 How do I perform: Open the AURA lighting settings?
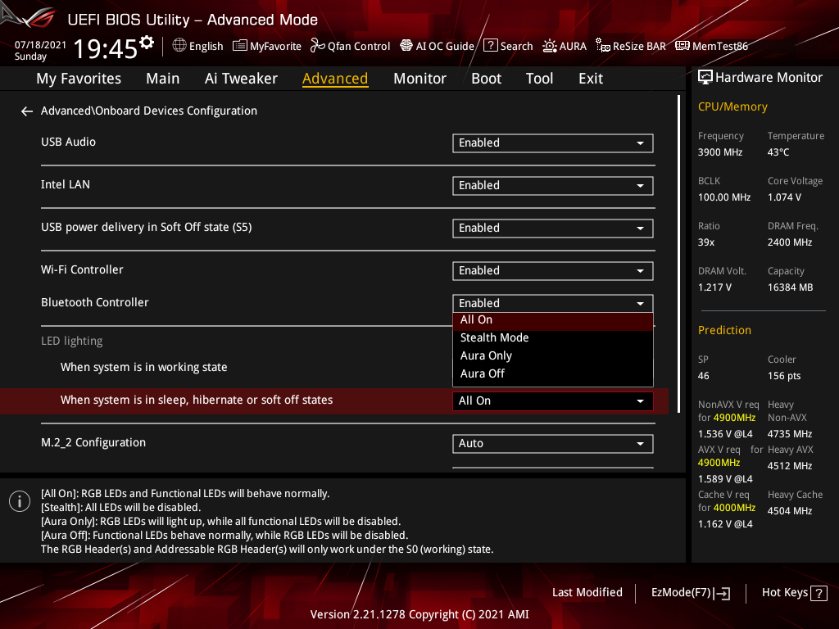click(x=565, y=46)
